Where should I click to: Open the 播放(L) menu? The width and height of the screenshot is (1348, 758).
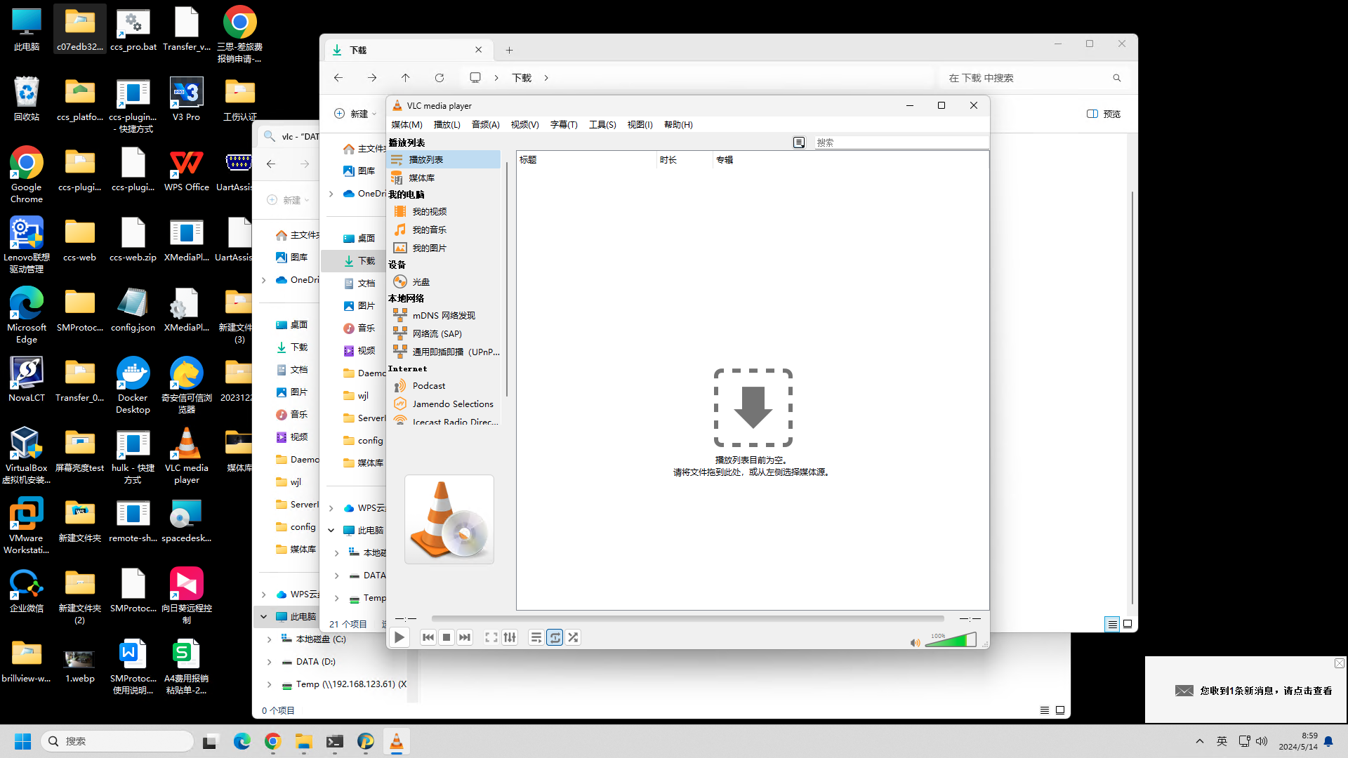point(447,124)
